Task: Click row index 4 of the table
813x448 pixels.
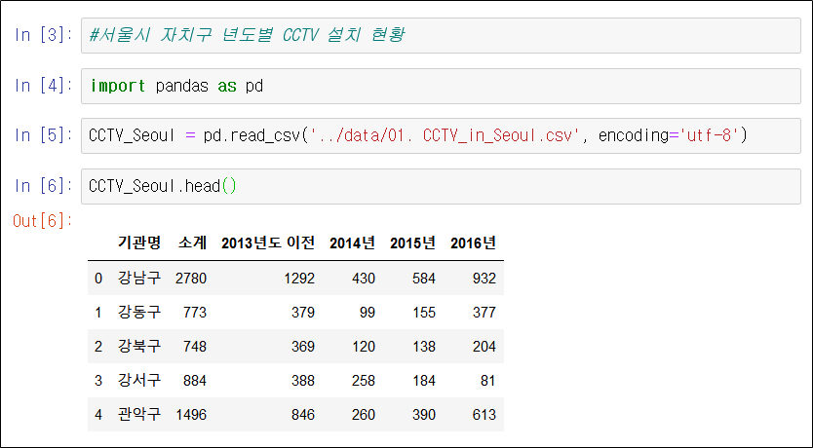Action: click(98, 414)
